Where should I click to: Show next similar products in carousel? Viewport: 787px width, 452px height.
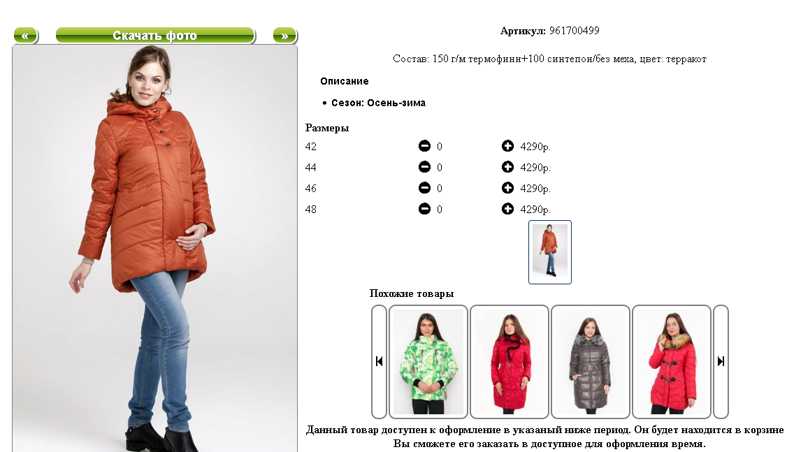pyautogui.click(x=721, y=361)
